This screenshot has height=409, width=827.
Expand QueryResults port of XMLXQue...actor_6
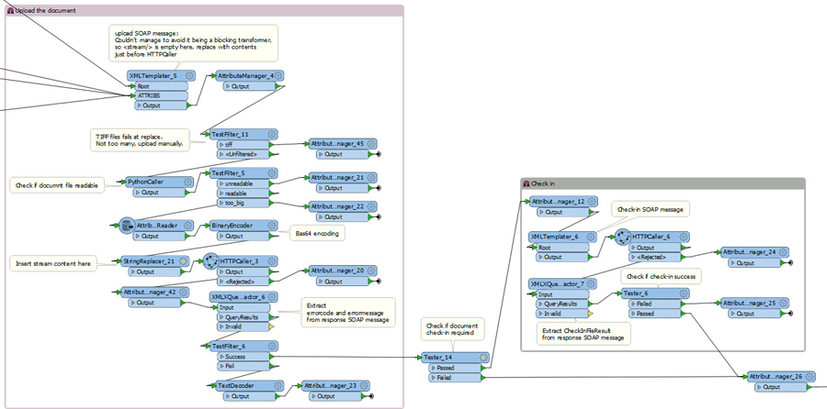(x=221, y=317)
